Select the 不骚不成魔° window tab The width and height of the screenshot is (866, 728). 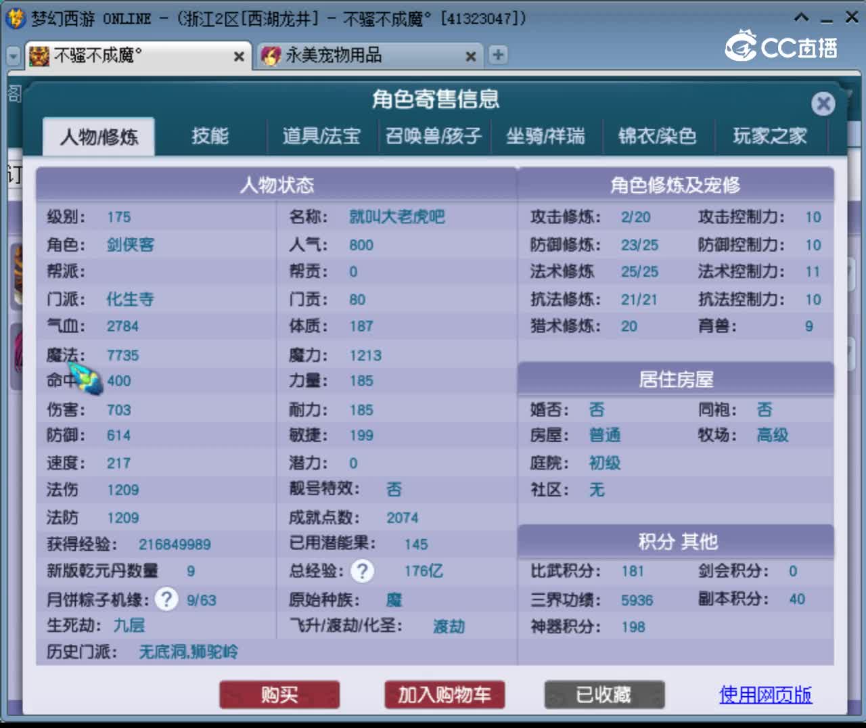138,55
